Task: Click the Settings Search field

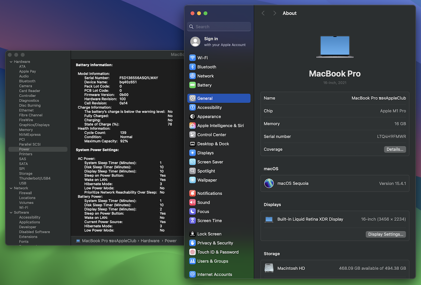Action: [219, 27]
